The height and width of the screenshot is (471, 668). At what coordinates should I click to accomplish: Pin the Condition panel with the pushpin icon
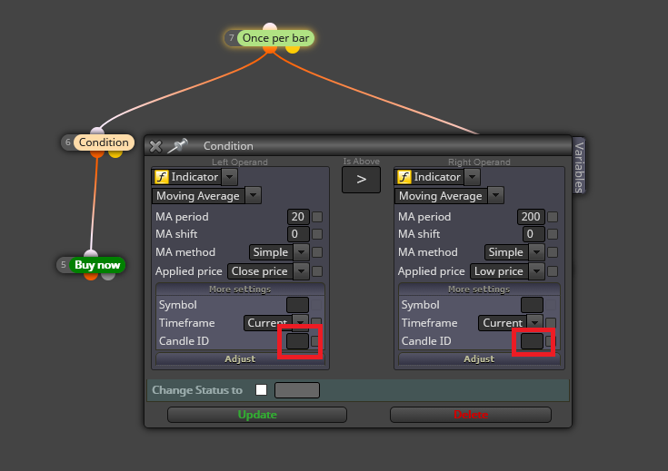[177, 145]
